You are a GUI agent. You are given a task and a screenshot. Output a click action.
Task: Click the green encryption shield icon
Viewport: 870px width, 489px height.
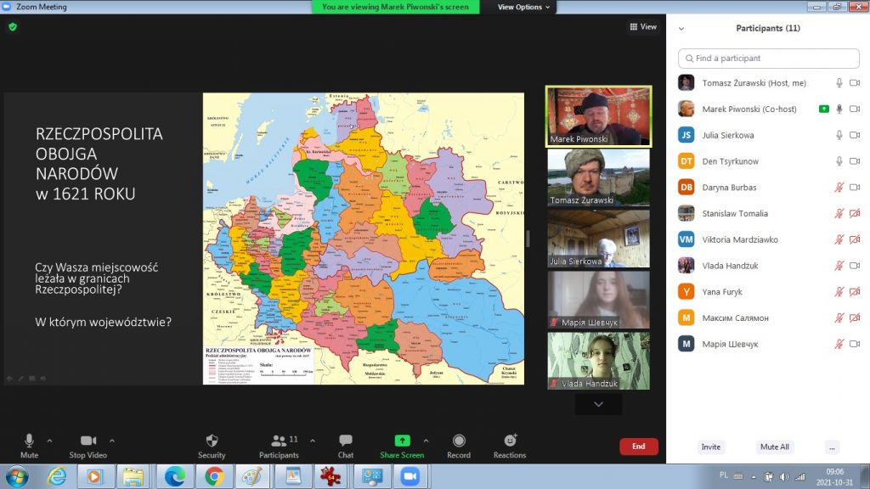pos(13,27)
